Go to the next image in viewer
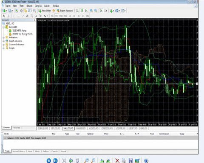This screenshot has height=163, width=204. coord(55,160)
